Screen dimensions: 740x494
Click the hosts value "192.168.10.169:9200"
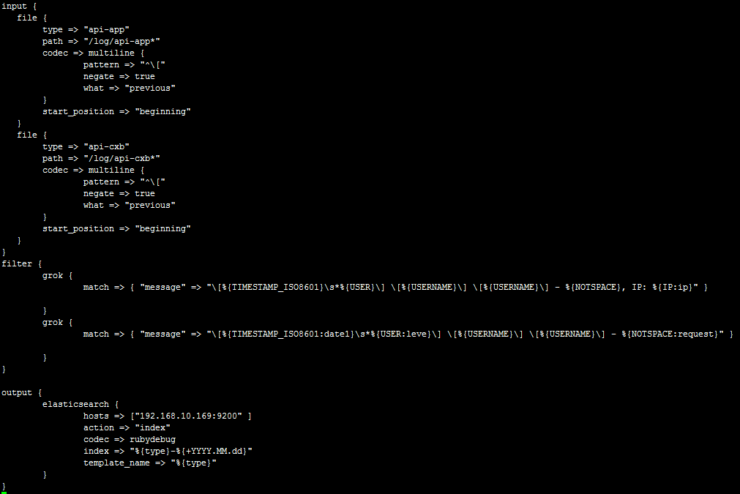[x=188, y=416]
